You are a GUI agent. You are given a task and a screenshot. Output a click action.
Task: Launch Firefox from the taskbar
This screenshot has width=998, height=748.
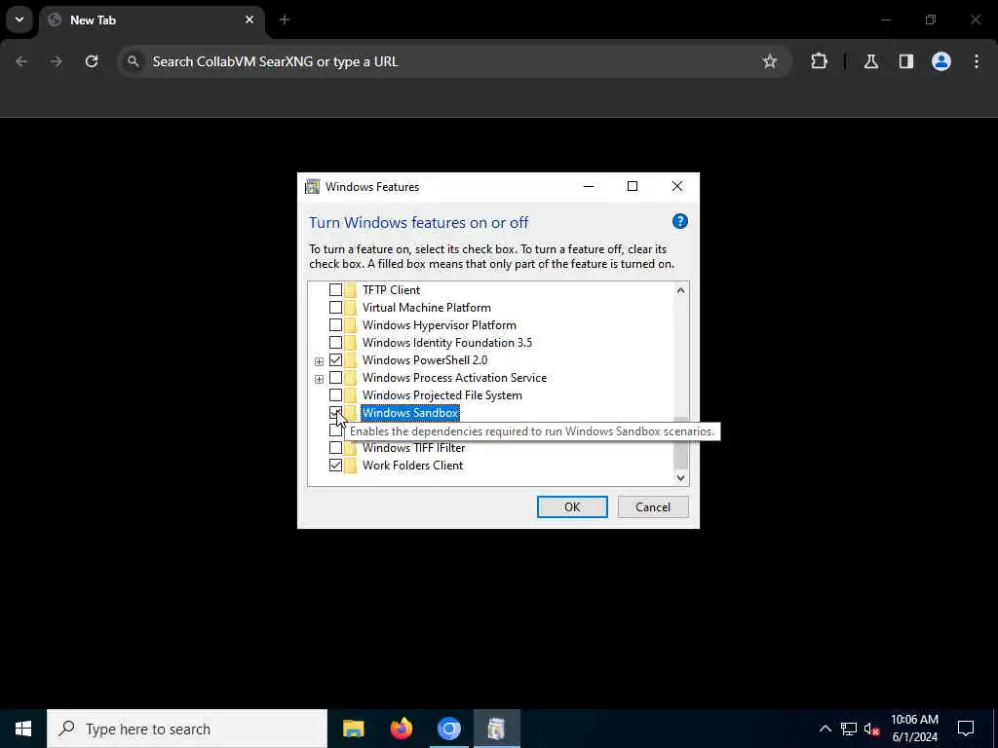click(x=401, y=729)
